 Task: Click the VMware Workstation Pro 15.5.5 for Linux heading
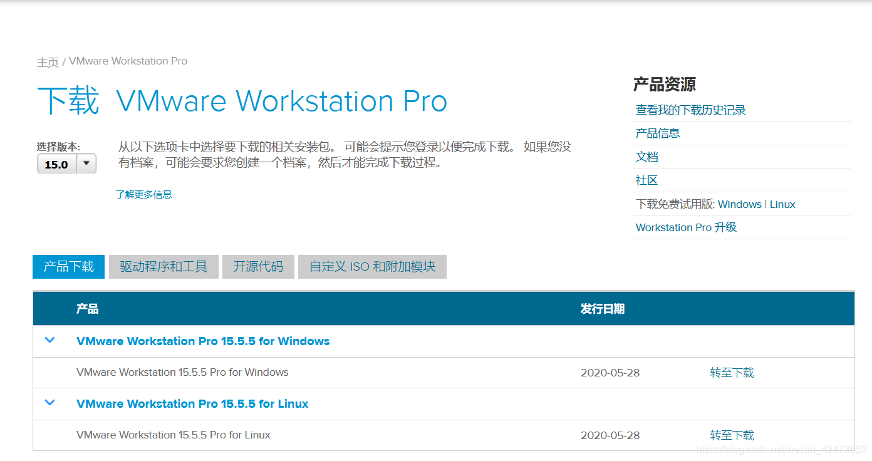click(x=192, y=404)
